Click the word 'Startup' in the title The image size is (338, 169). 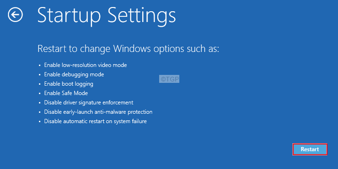(x=69, y=15)
